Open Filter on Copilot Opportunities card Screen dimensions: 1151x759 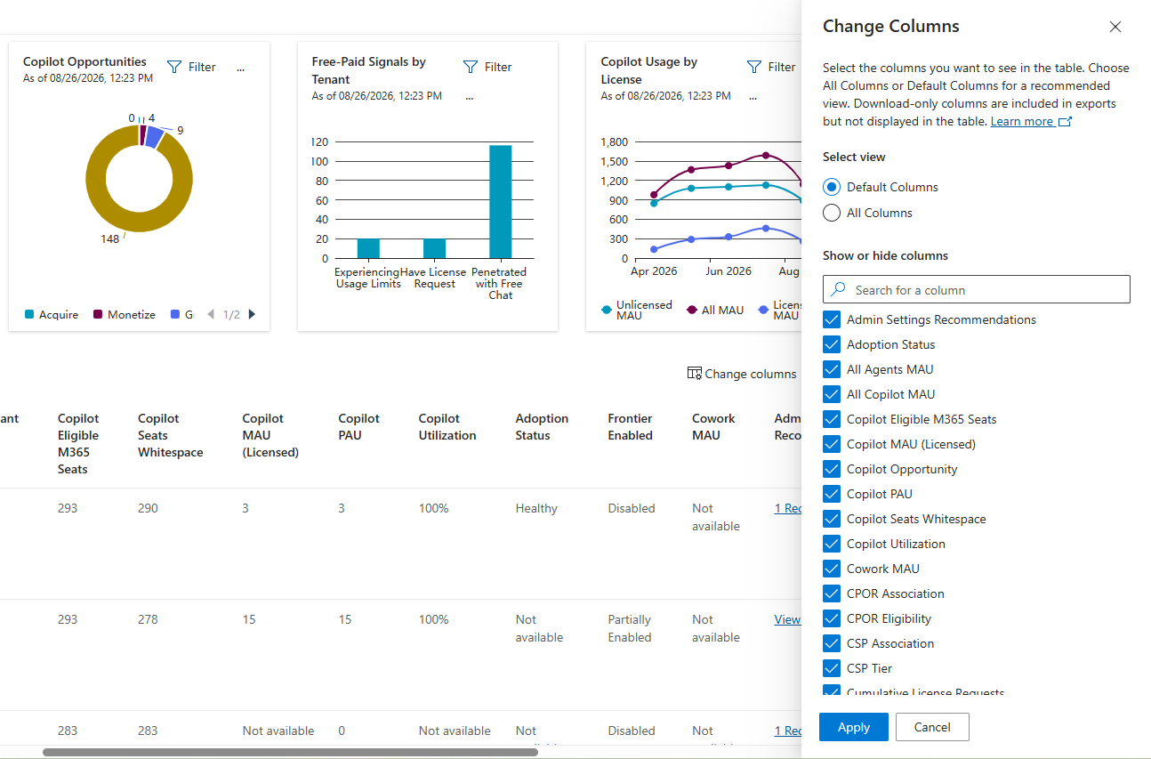pos(191,67)
